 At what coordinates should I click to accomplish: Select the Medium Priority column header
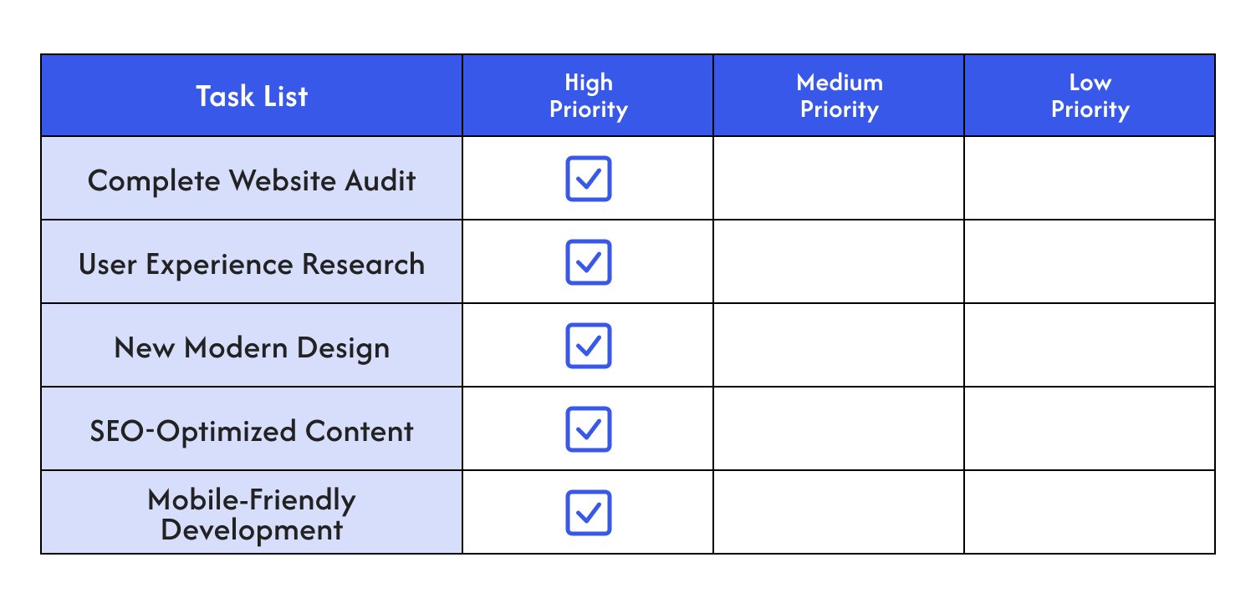[839, 95]
